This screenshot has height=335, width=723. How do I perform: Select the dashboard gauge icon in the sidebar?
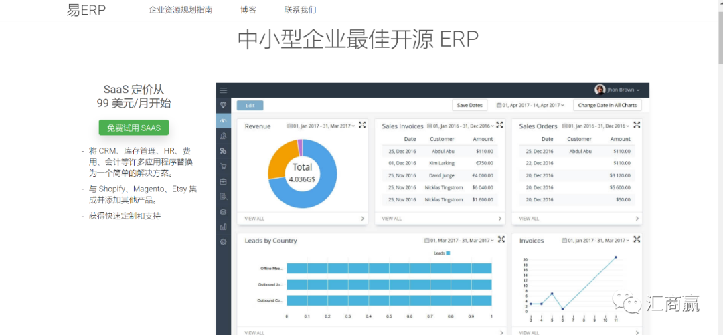[224, 121]
